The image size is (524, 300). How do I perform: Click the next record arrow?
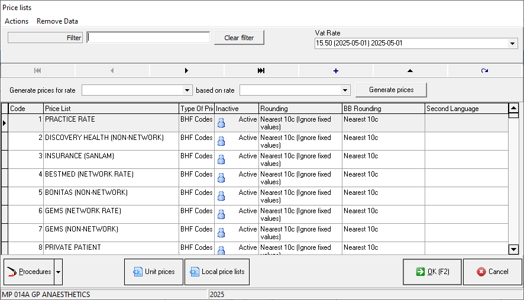(187, 70)
